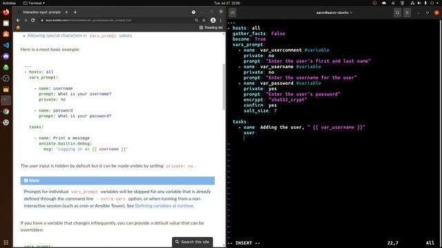This screenshot has height=248, width=442.
Task: Select the Interactive input: prompts tab
Action: pos(42,12)
